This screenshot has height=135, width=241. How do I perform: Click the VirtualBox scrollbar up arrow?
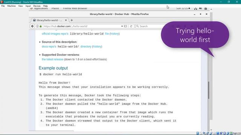pos(211,9)
